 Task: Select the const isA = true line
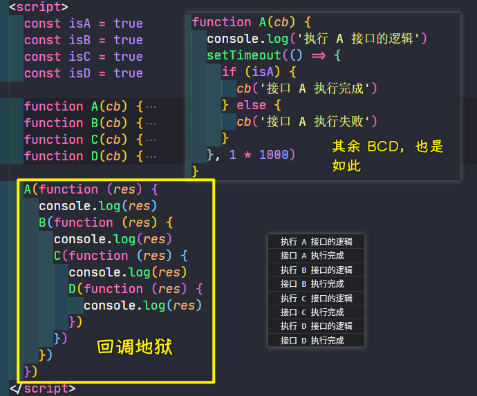click(x=84, y=23)
